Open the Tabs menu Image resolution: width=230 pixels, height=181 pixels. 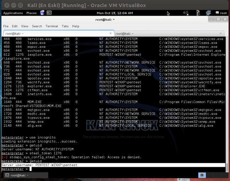tap(65, 26)
